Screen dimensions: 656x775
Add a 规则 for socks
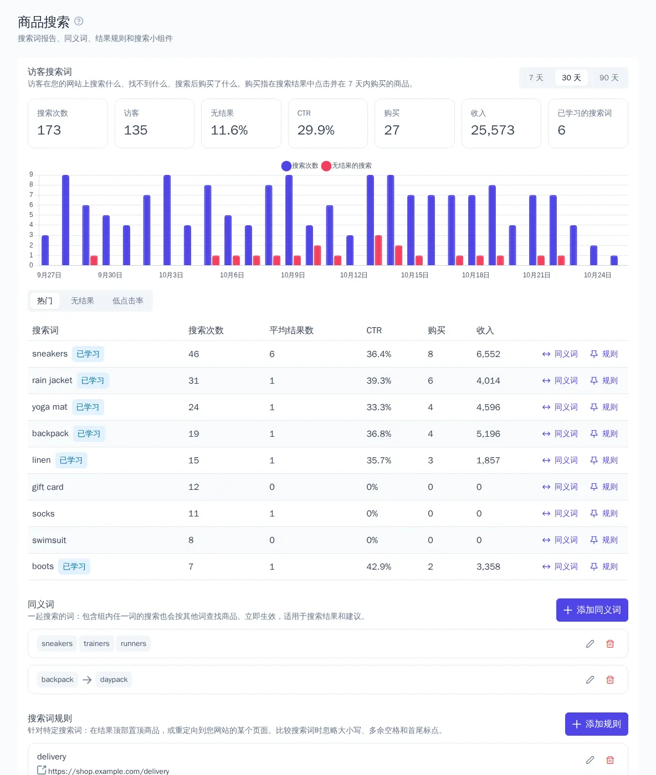(604, 514)
